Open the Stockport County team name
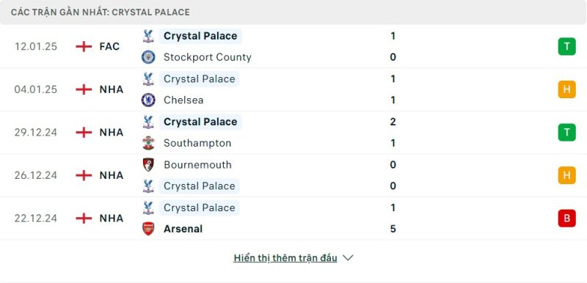This screenshot has height=283, width=587. [208, 57]
